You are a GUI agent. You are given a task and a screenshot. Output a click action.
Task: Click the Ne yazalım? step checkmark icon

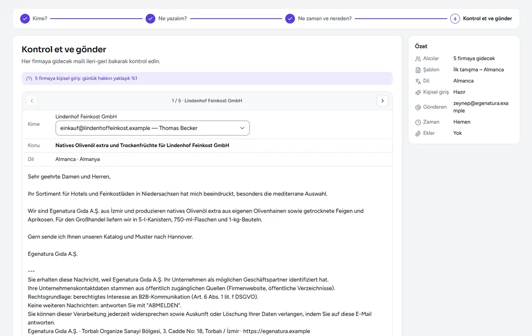click(150, 19)
